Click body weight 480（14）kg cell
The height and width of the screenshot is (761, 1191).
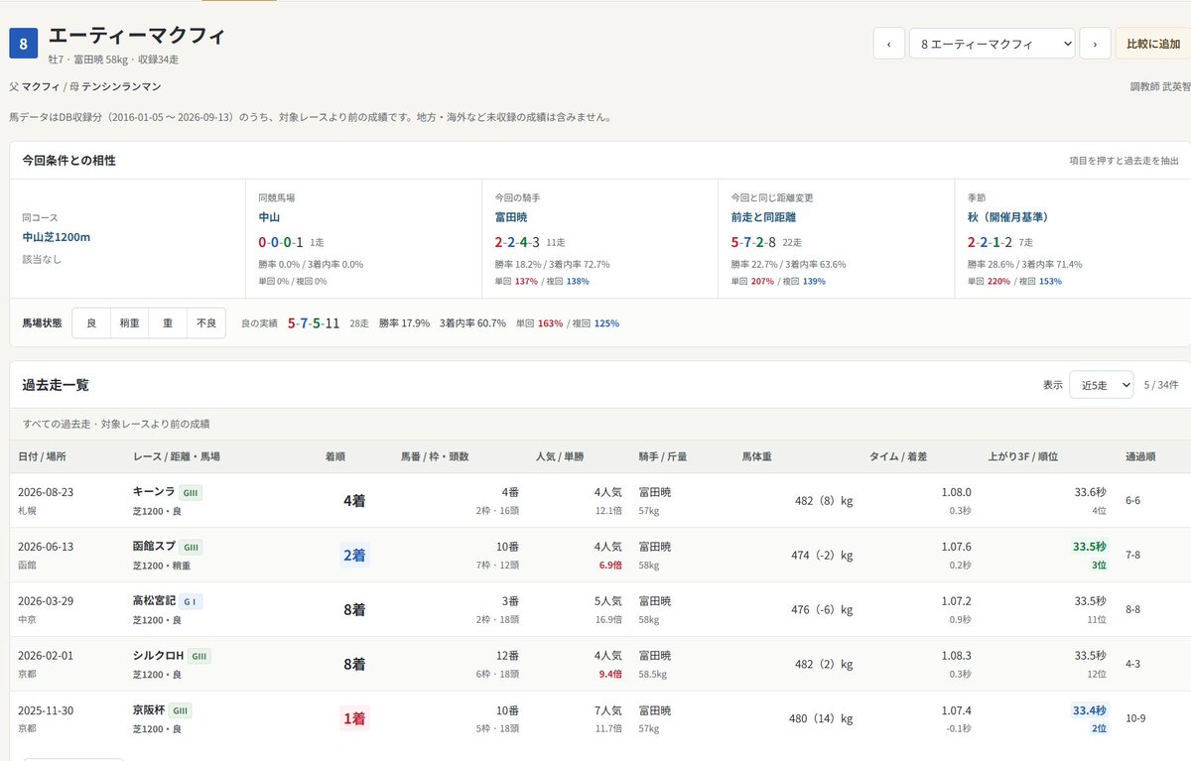820,719
